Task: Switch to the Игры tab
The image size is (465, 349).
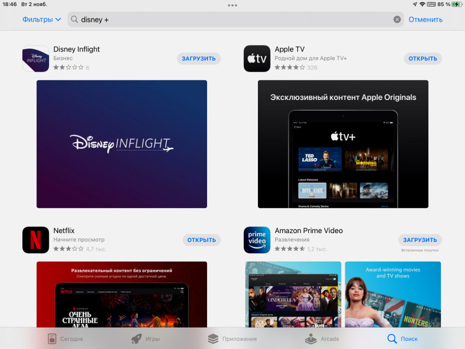Action: pos(145,338)
